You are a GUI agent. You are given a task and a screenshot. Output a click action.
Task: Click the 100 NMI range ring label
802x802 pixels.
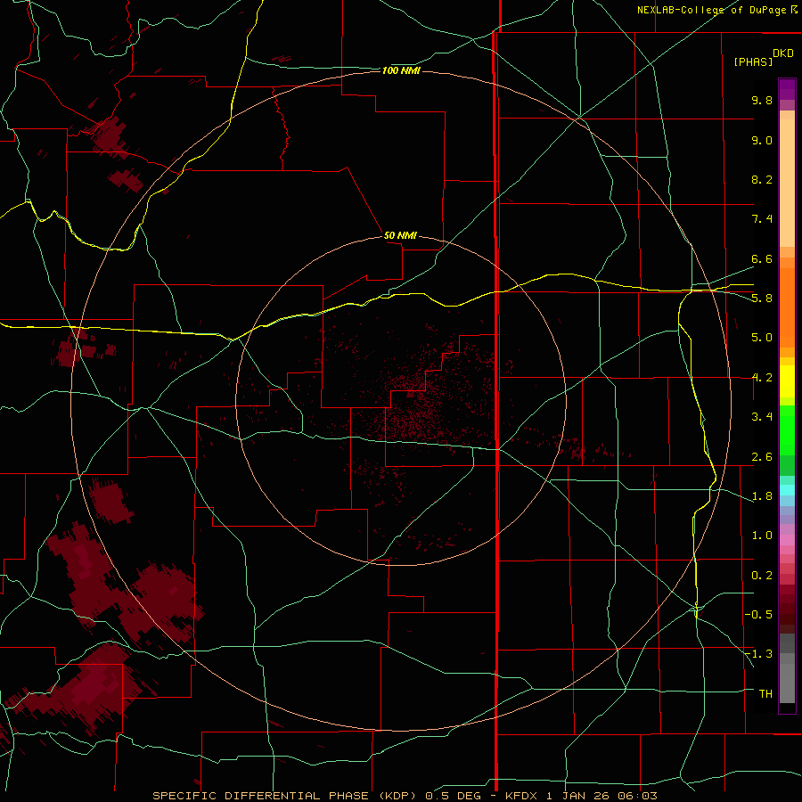tap(401, 70)
